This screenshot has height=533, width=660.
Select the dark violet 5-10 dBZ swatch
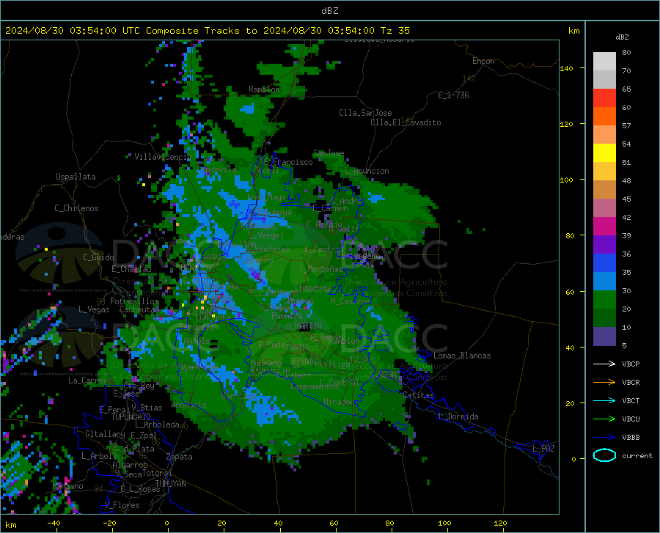[604, 337]
